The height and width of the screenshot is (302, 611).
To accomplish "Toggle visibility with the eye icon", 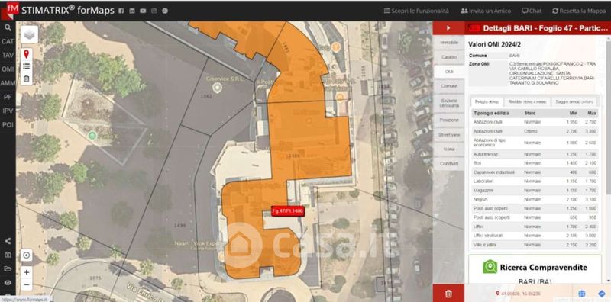I will 8,283.
